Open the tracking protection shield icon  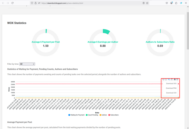click(x=32, y=3)
